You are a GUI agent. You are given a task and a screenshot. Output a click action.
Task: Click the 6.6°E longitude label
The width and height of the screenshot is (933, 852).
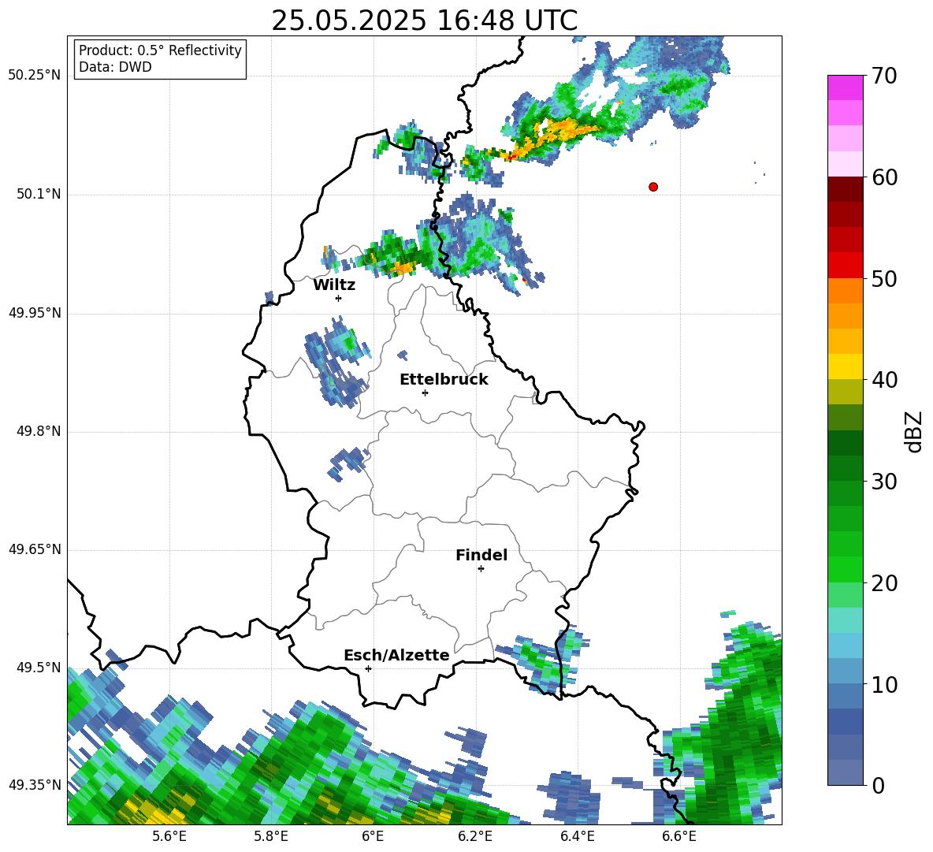point(679,836)
